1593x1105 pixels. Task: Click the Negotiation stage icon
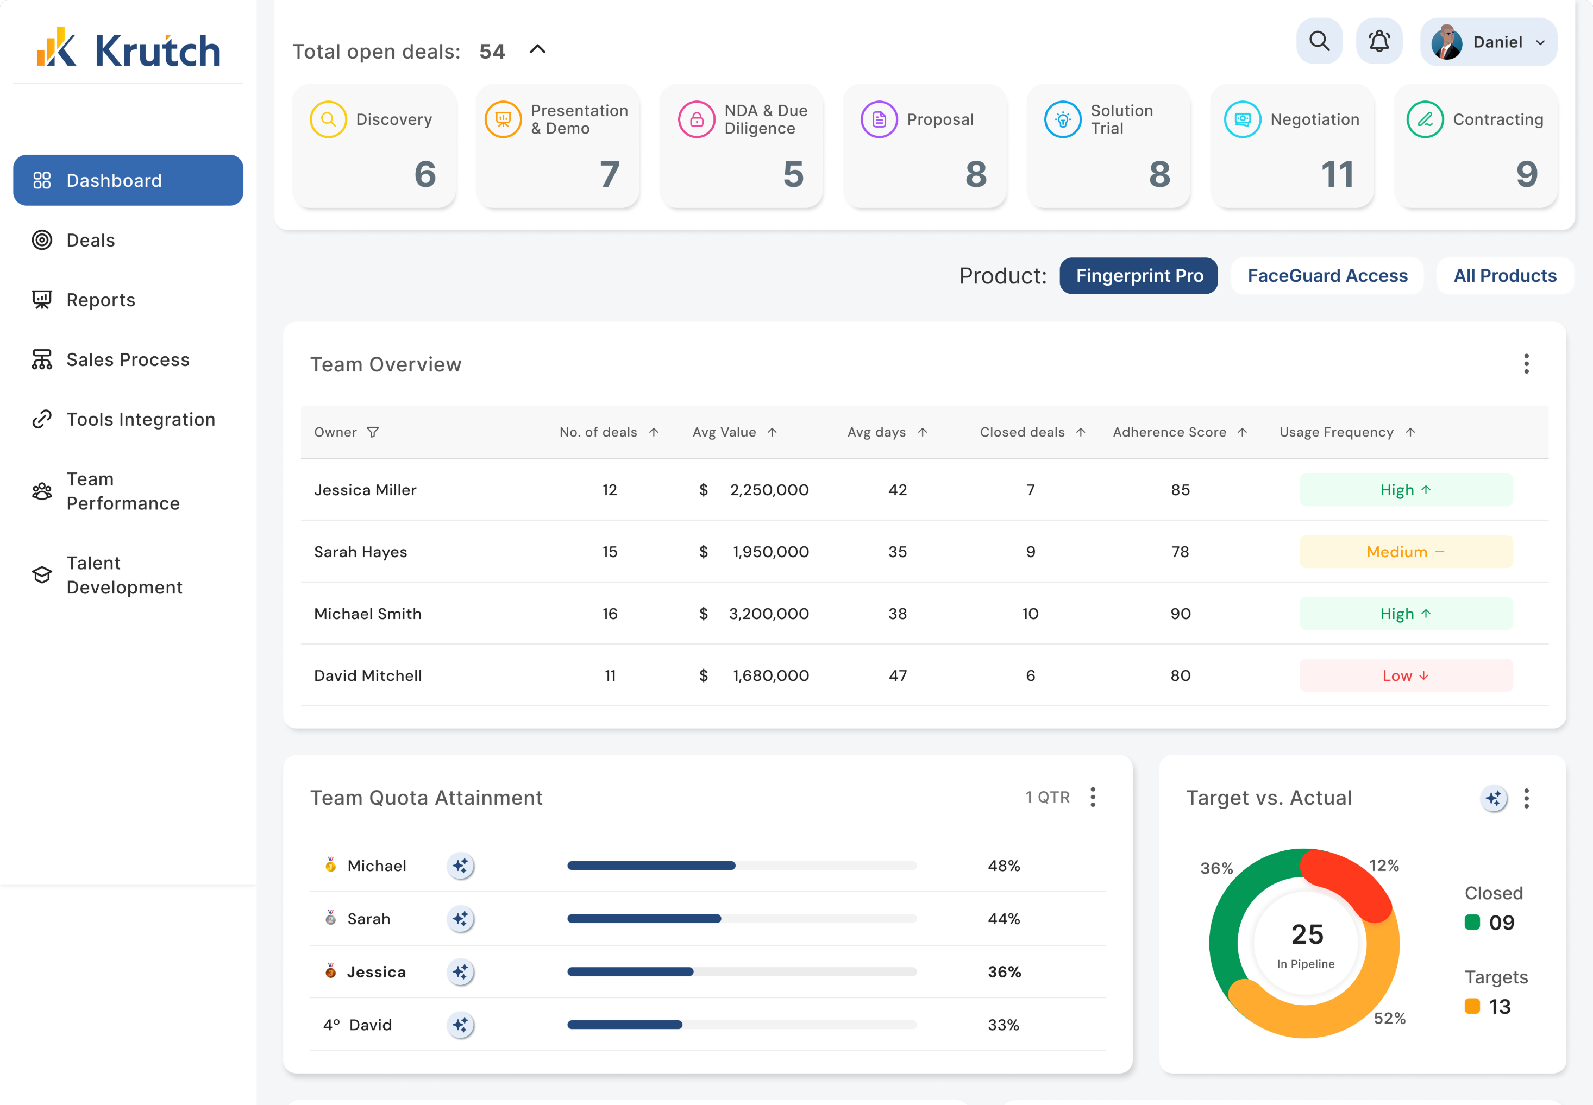[1243, 119]
